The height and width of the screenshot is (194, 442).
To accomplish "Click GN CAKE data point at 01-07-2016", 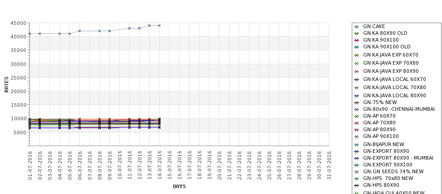I will coord(29,34).
